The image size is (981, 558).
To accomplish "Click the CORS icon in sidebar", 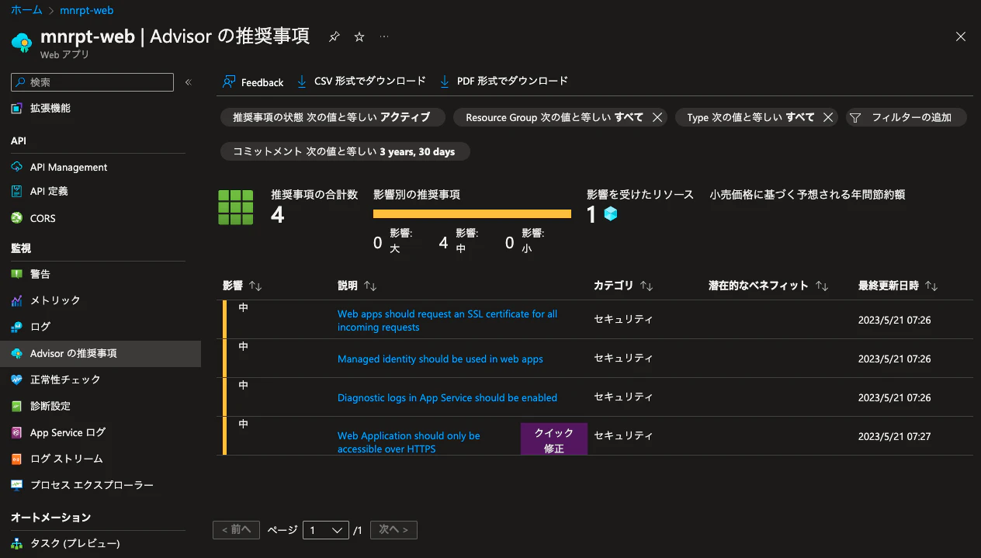I will click(x=17, y=218).
